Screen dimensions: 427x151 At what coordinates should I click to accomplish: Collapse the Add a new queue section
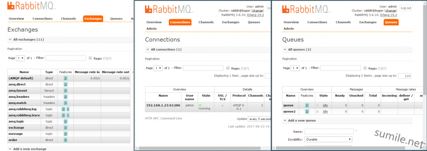click(299, 120)
